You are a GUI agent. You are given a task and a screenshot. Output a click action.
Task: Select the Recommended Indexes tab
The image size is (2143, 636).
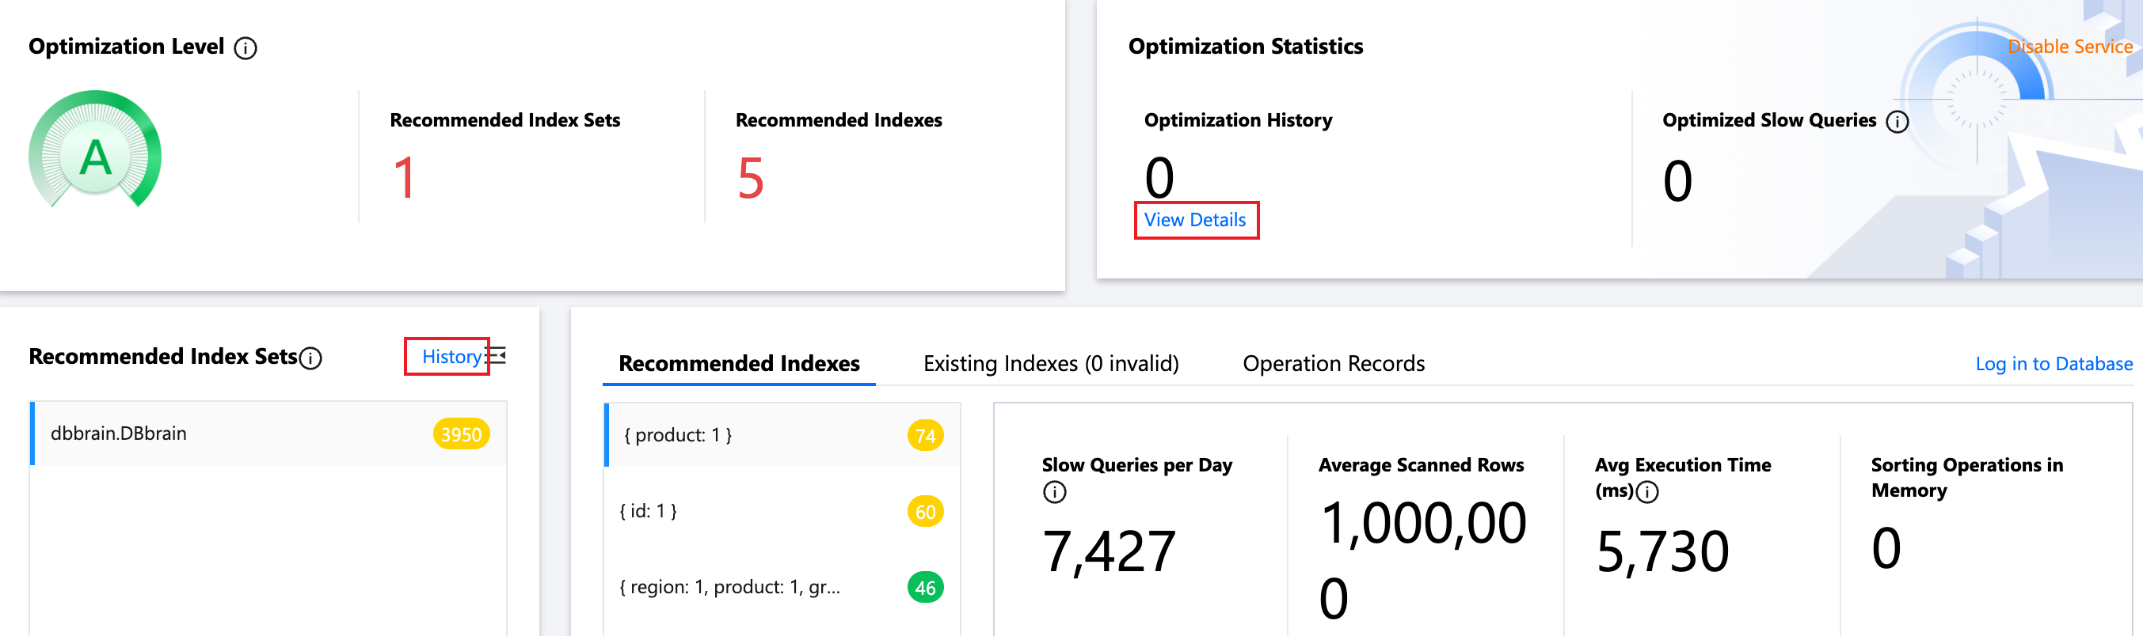(738, 363)
